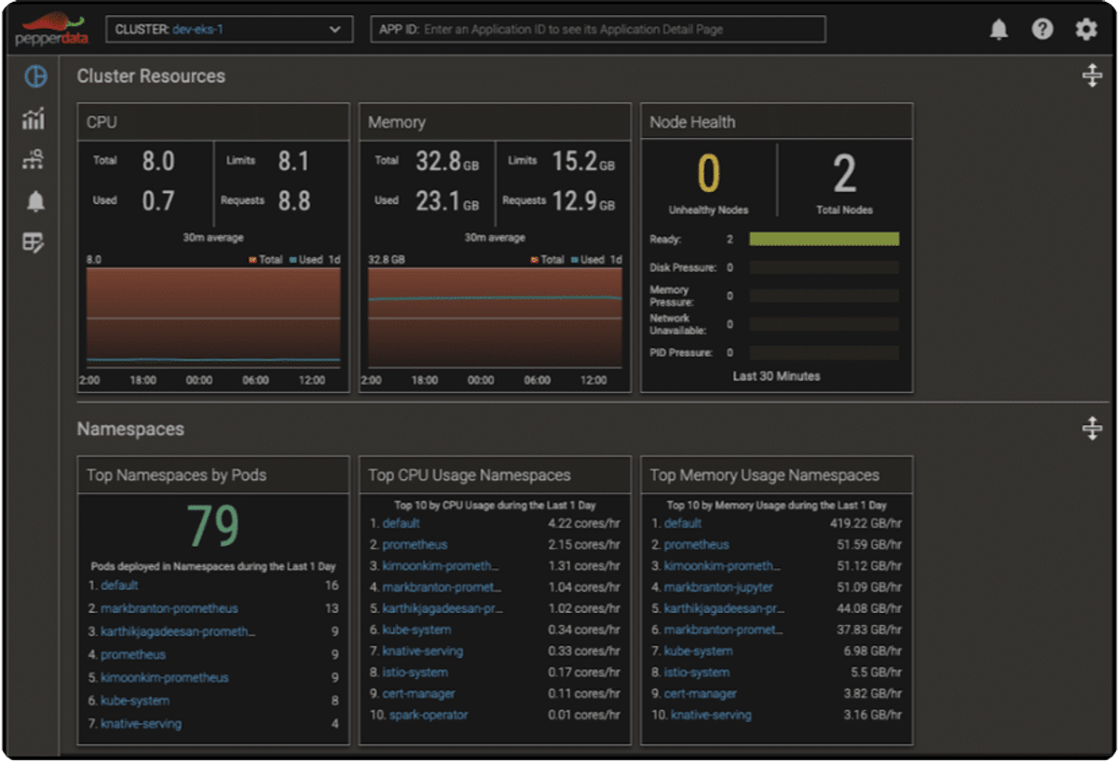The image size is (1118, 762).
Task: Open the knative-serving link in the Top Namespaces by Pods list
Action: 141,724
